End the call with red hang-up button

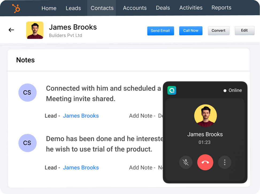[205, 162]
